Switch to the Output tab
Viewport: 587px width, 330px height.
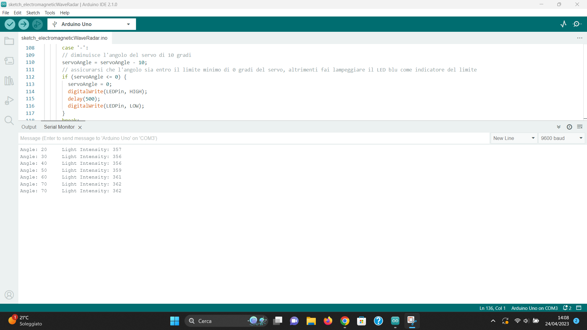pyautogui.click(x=29, y=127)
